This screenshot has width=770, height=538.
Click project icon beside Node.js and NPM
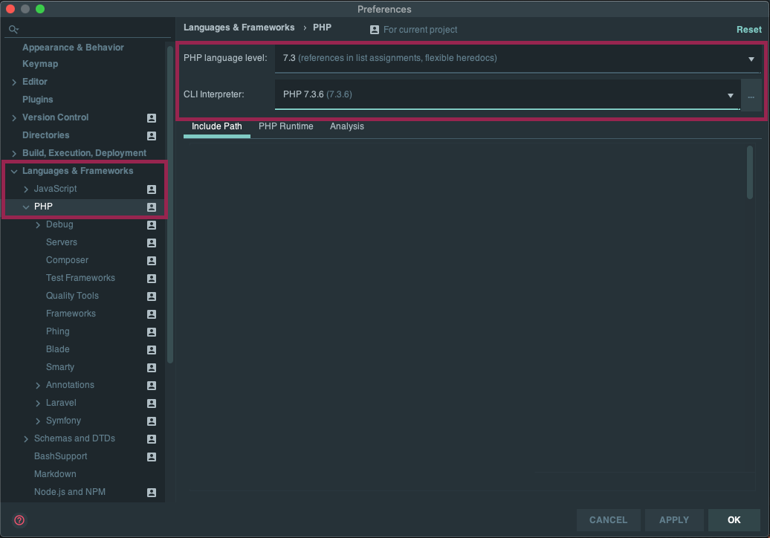[152, 493]
